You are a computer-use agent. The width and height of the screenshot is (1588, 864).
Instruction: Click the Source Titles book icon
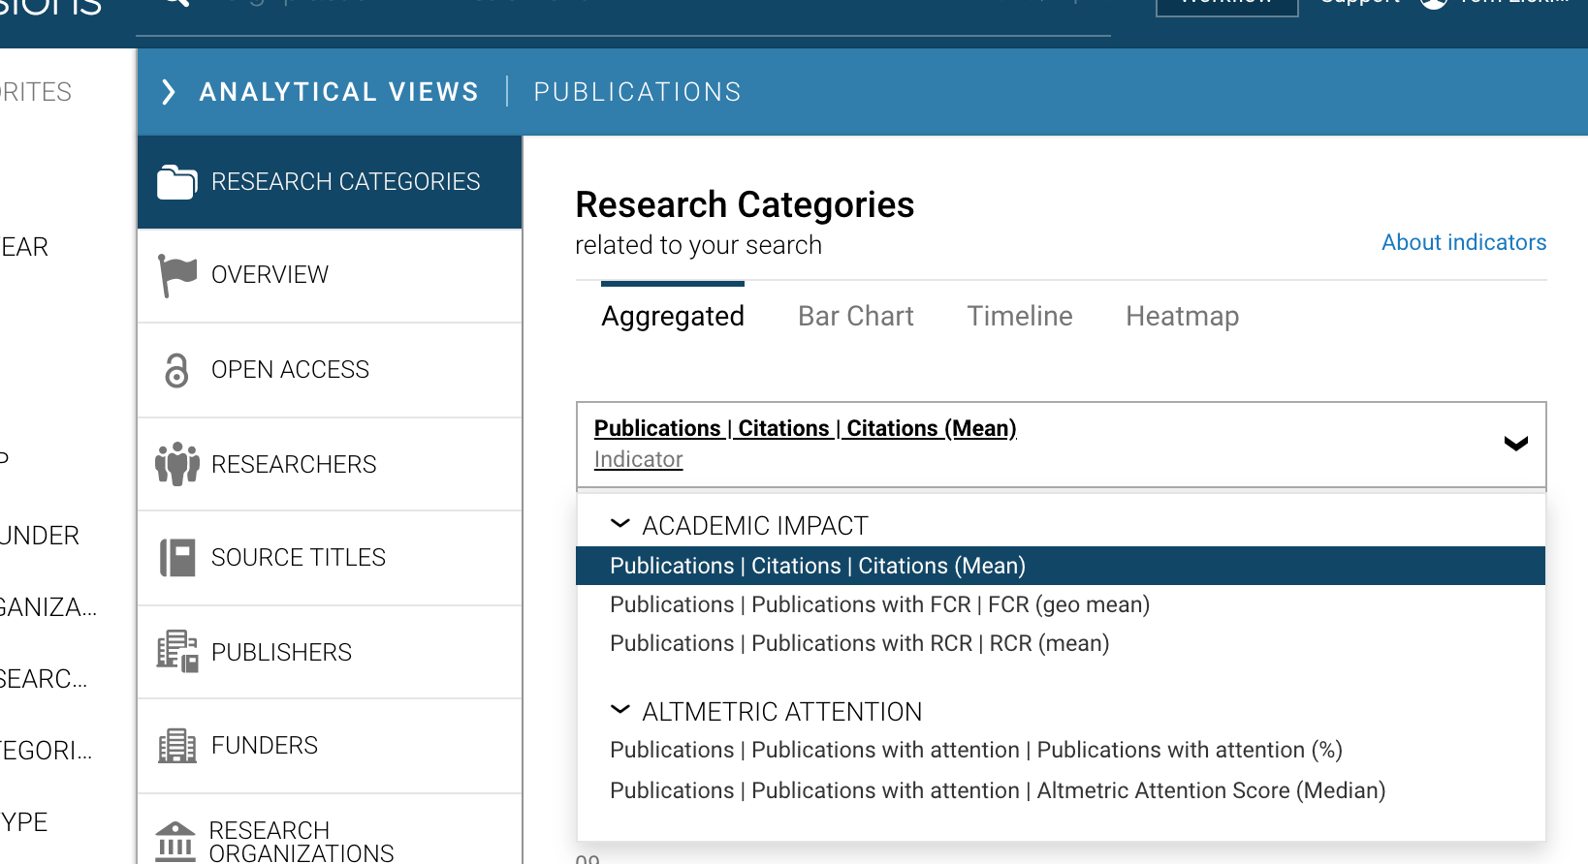(x=176, y=558)
